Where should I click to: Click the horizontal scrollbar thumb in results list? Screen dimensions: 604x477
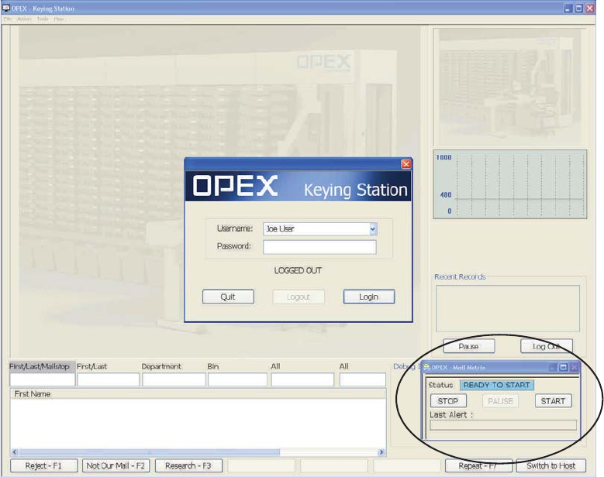(x=150, y=452)
